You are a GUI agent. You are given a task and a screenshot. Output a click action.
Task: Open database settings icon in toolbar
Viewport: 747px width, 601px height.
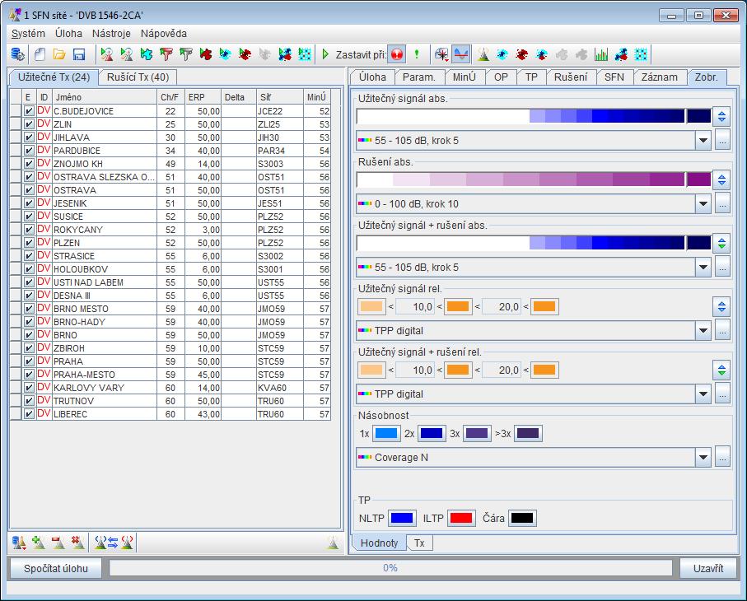click(x=17, y=54)
